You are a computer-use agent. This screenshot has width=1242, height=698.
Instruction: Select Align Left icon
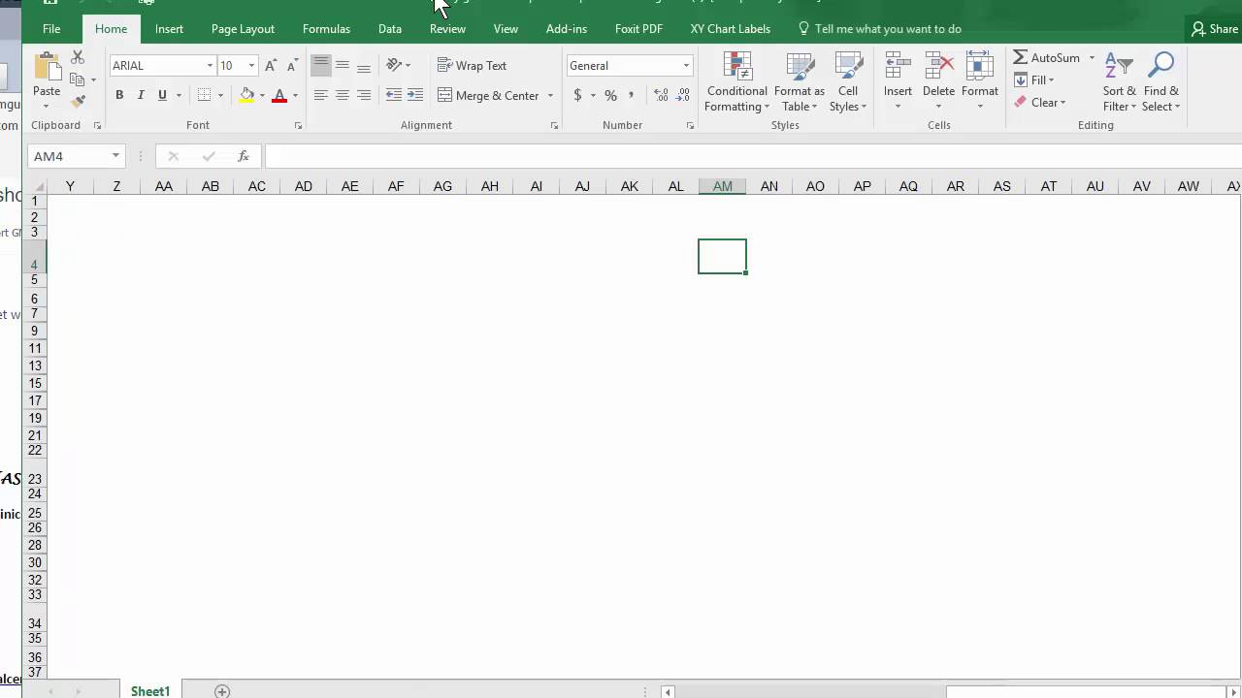pos(321,95)
